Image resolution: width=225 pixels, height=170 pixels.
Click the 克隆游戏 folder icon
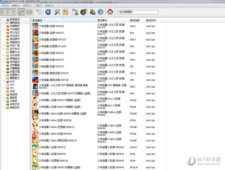[x=7, y=42]
